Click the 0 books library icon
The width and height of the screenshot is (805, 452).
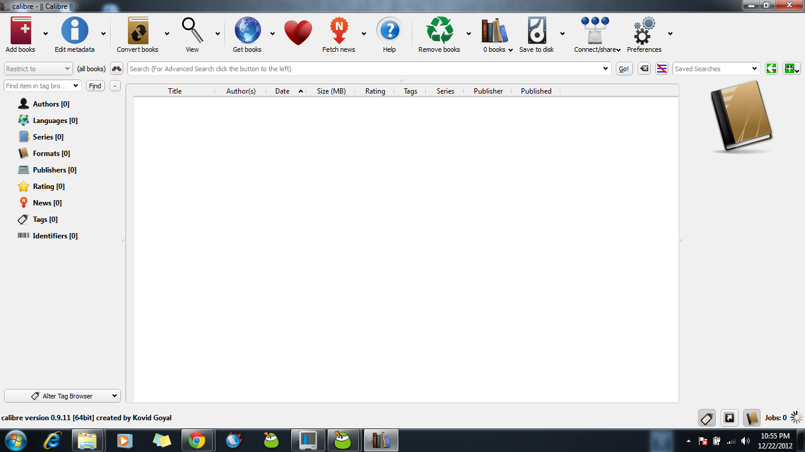point(494,31)
